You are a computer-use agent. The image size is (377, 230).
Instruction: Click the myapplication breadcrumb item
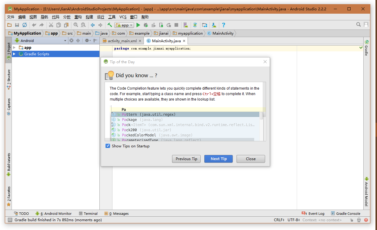[x=188, y=33]
